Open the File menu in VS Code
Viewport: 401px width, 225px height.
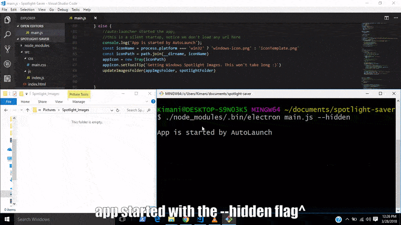pyautogui.click(x=4, y=10)
